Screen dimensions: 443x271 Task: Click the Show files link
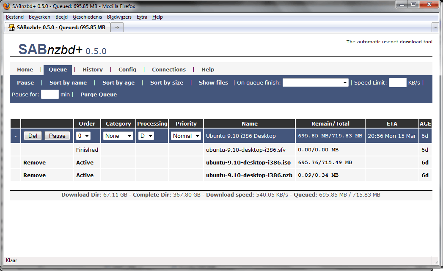(x=213, y=83)
